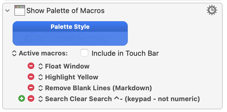The image size is (227, 112).
Task: Open Remove Blank Lines macro chooser
Action: coord(41,88)
